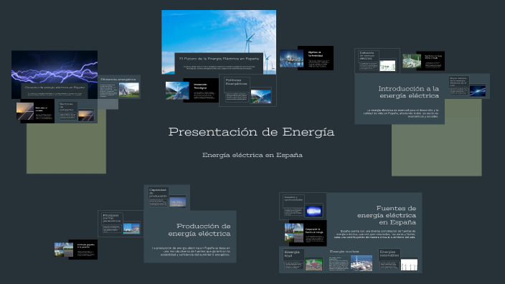The image size is (505, 284).
Task: Click the wind turbine sky image
Action: pos(219,31)
